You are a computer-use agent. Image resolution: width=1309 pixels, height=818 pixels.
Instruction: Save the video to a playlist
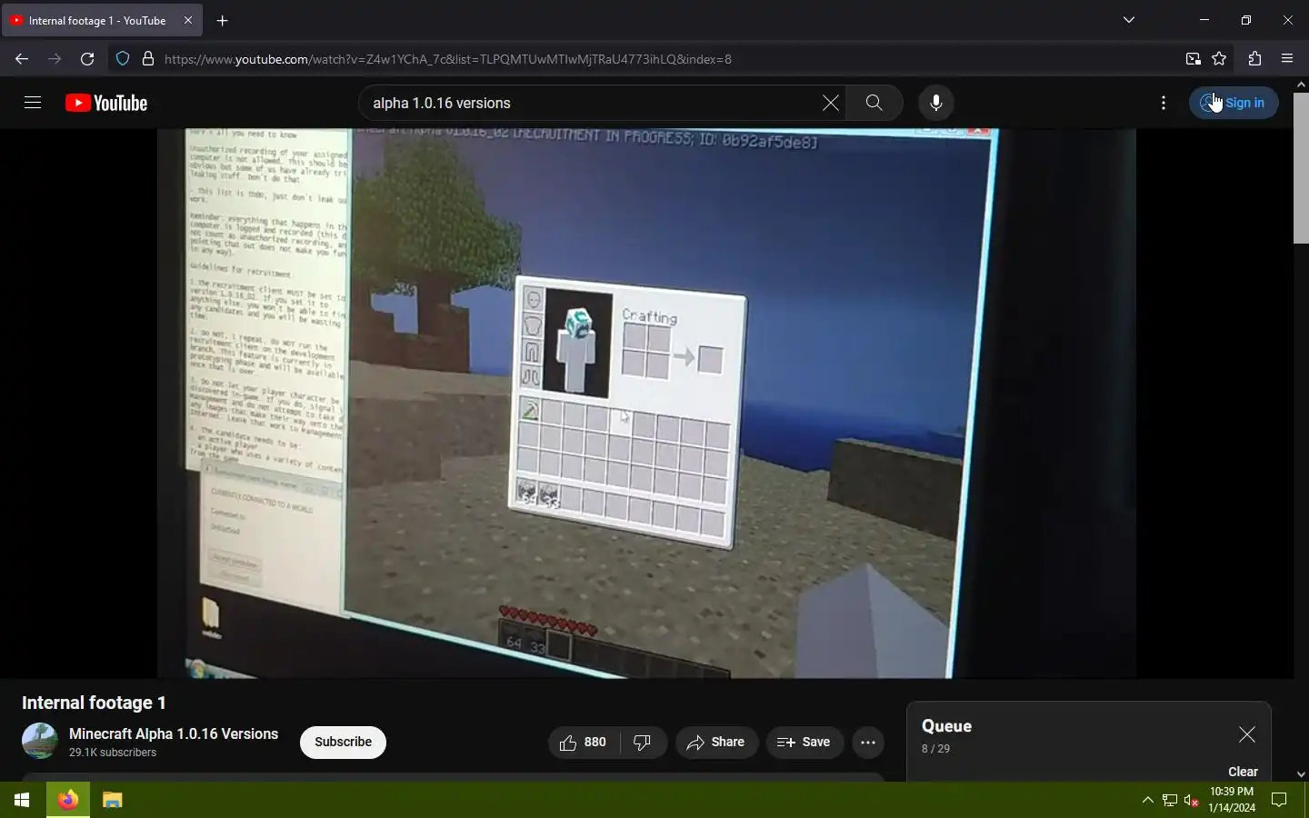coord(804,742)
